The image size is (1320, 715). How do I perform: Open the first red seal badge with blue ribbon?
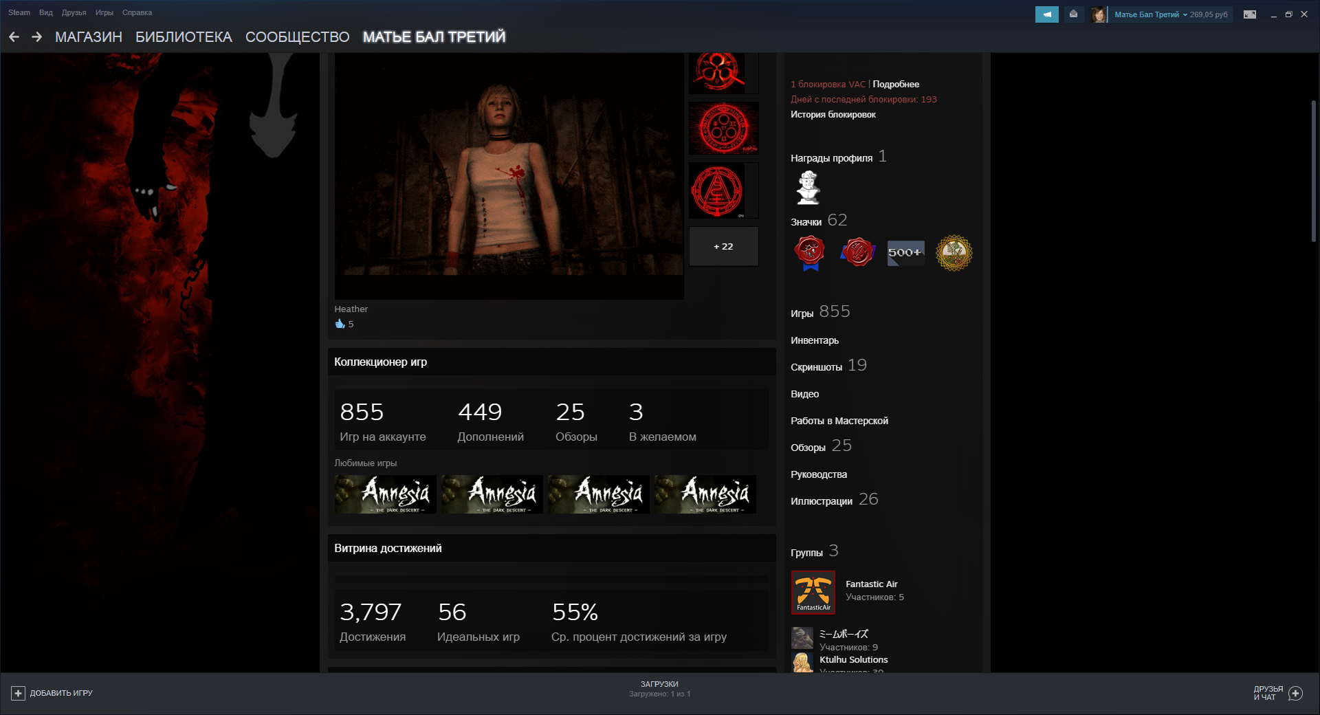[x=810, y=253]
